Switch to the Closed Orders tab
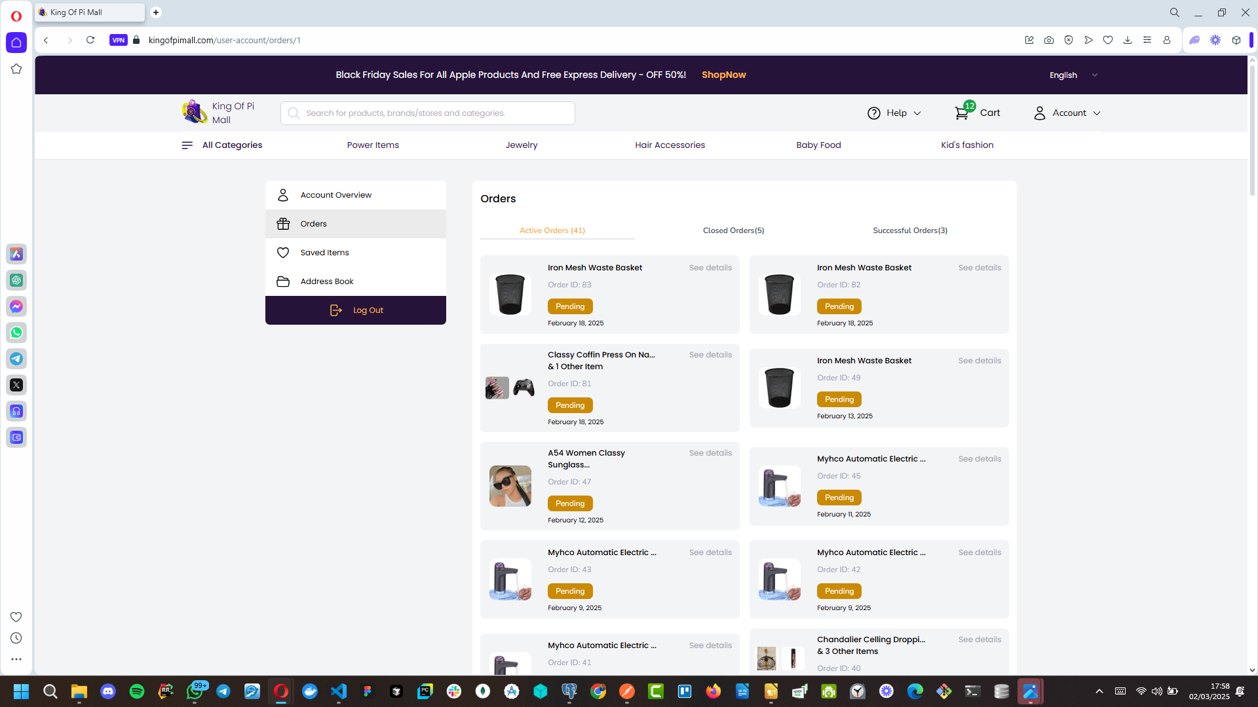 [x=733, y=230]
